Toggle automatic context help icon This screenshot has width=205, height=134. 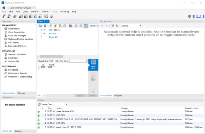click(117, 26)
